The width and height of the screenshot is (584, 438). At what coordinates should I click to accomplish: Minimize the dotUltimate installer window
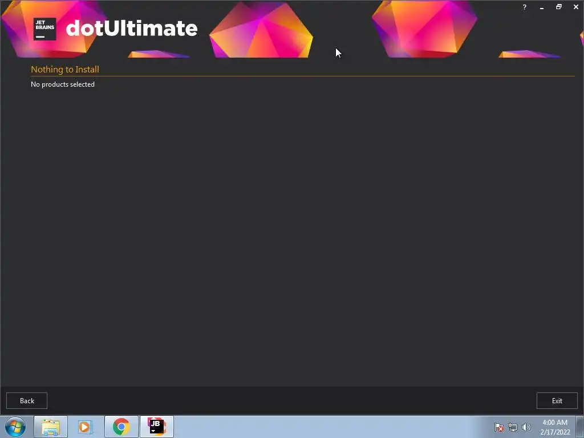(542, 7)
